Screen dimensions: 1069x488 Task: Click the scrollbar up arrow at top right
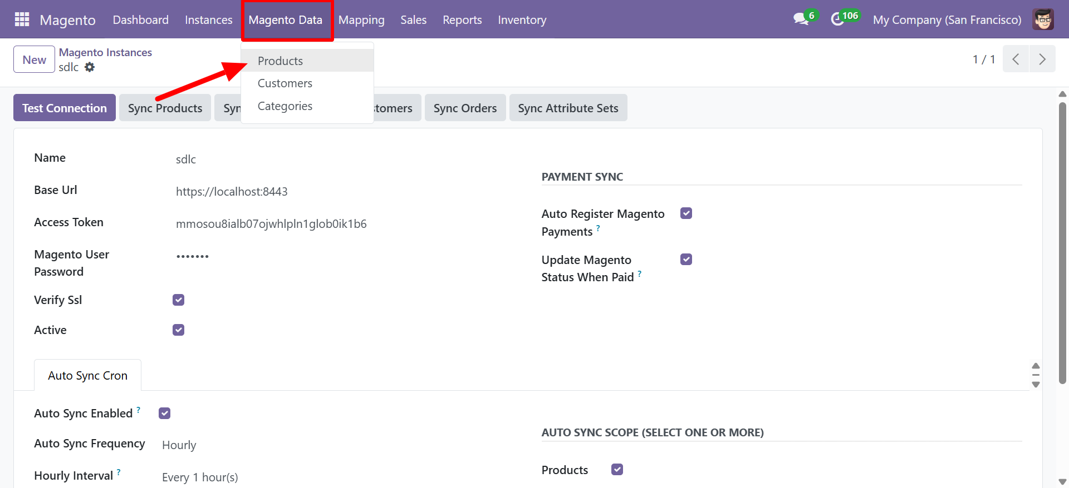[x=1062, y=94]
